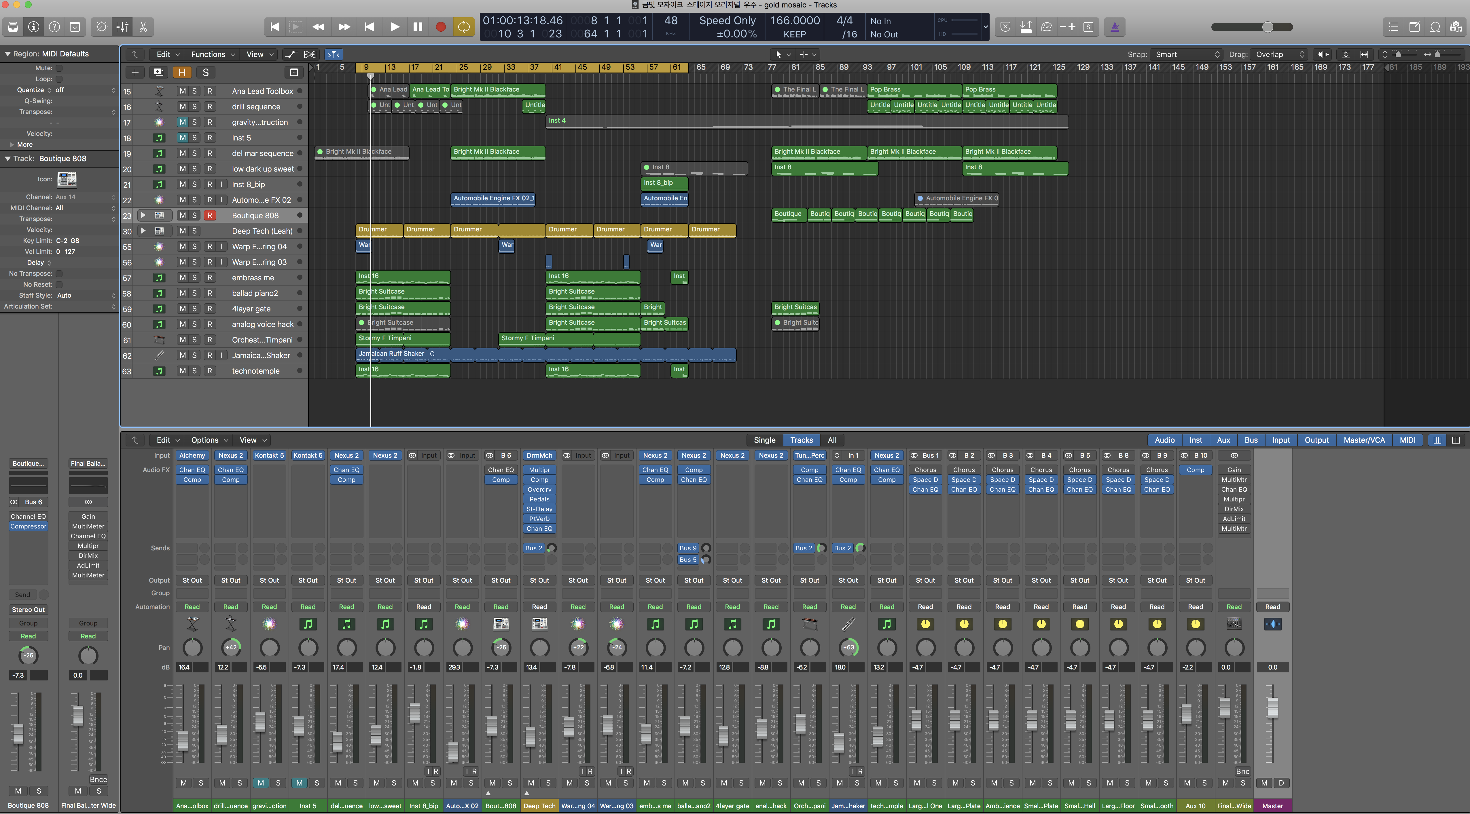Open the List Editors icon
The image size is (1470, 814).
(x=1393, y=27)
